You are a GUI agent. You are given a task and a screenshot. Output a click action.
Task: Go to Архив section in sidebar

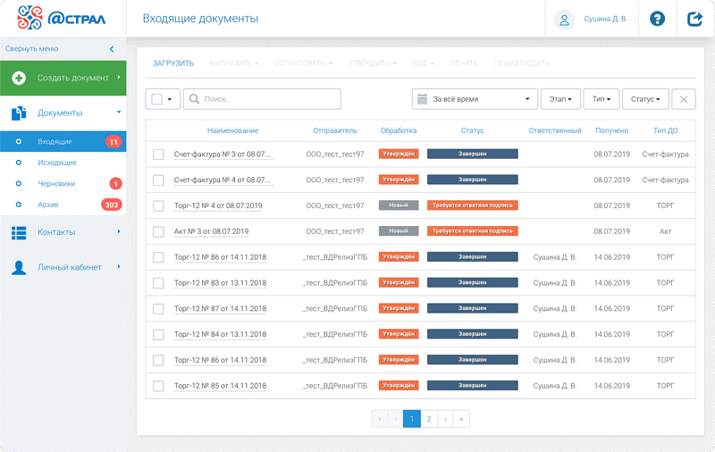click(x=48, y=205)
